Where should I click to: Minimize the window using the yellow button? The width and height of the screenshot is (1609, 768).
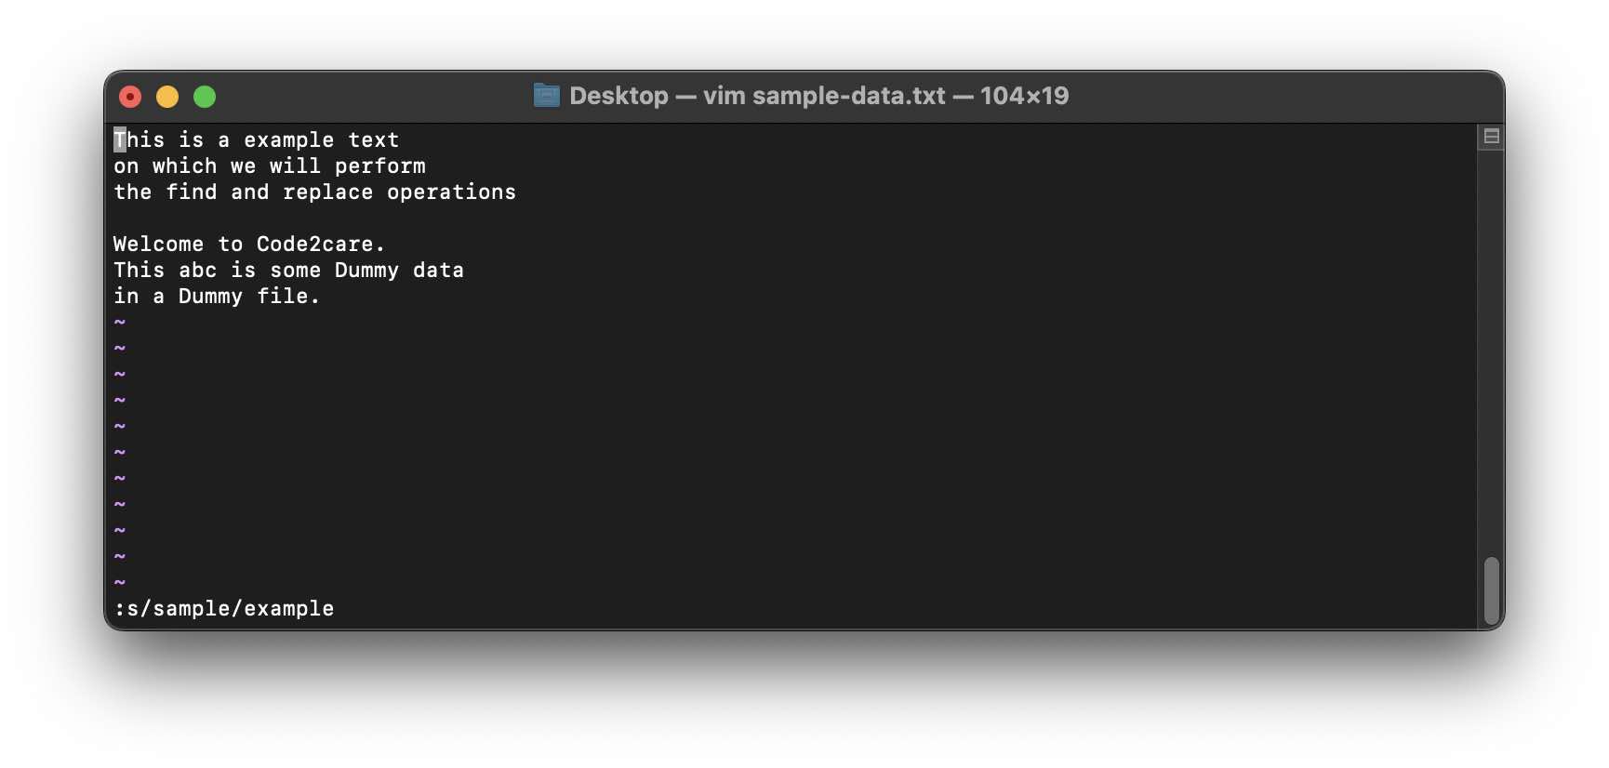click(x=167, y=97)
